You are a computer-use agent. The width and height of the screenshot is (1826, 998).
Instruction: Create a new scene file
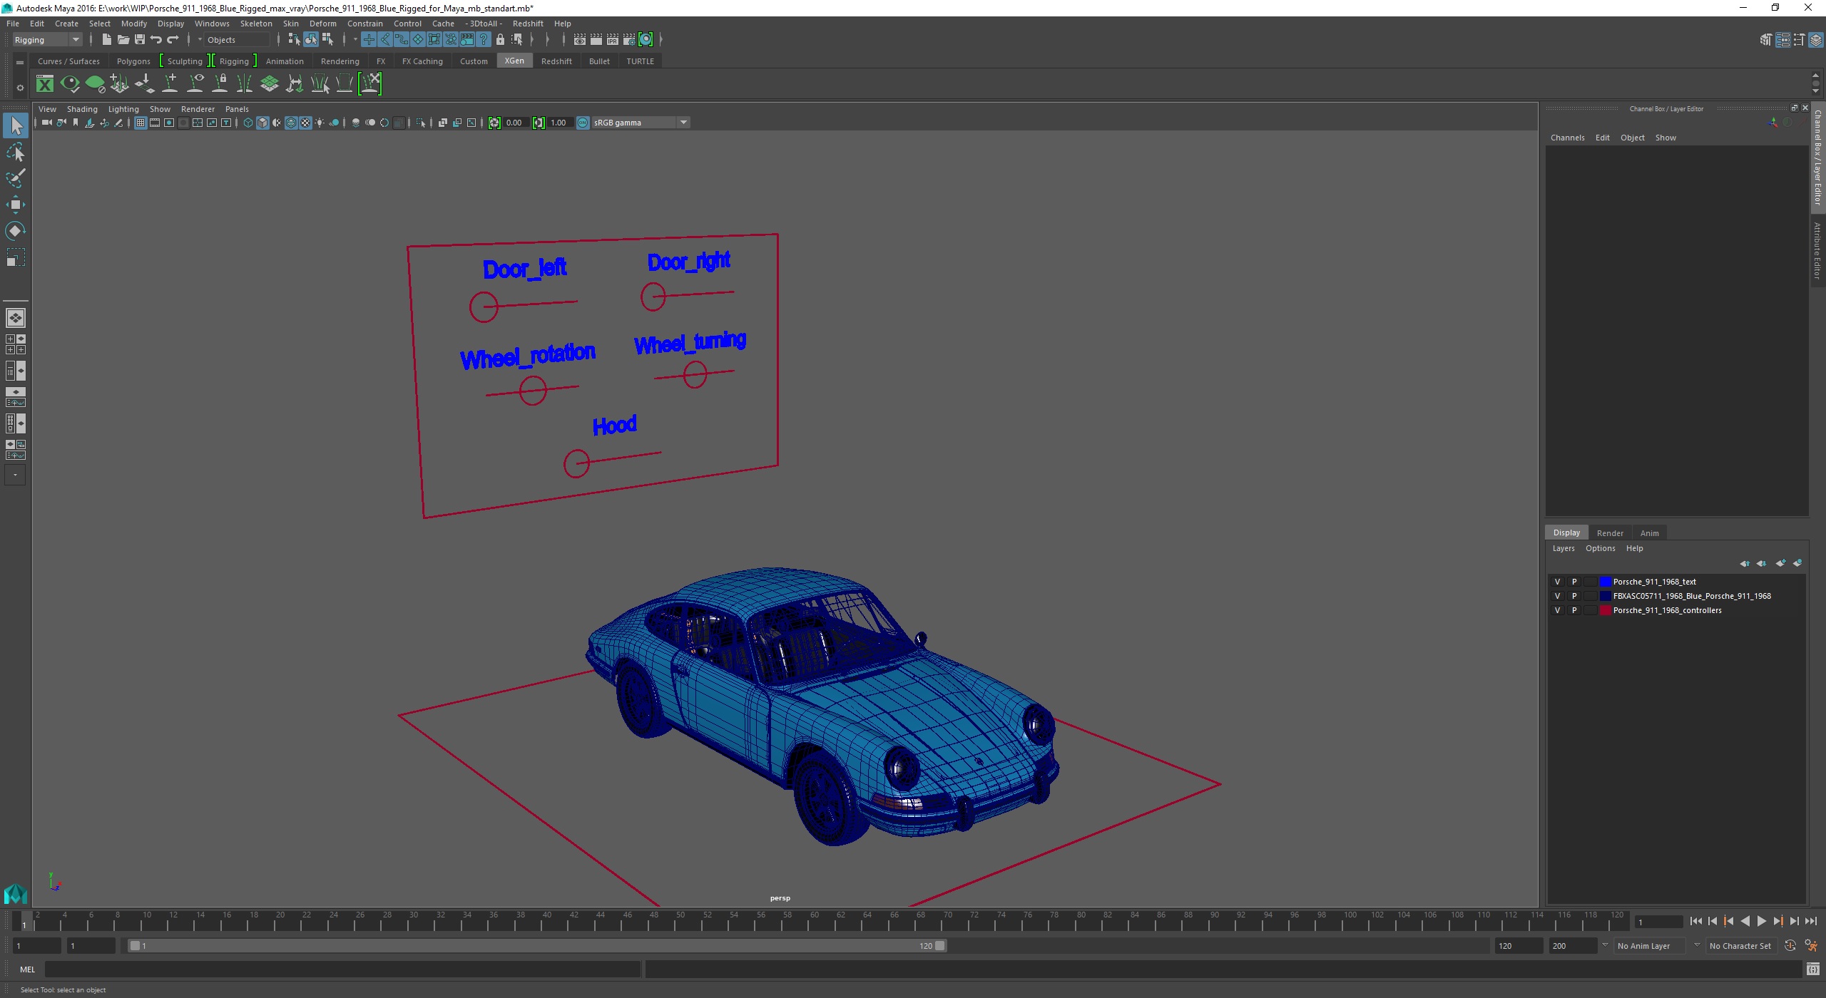106,40
